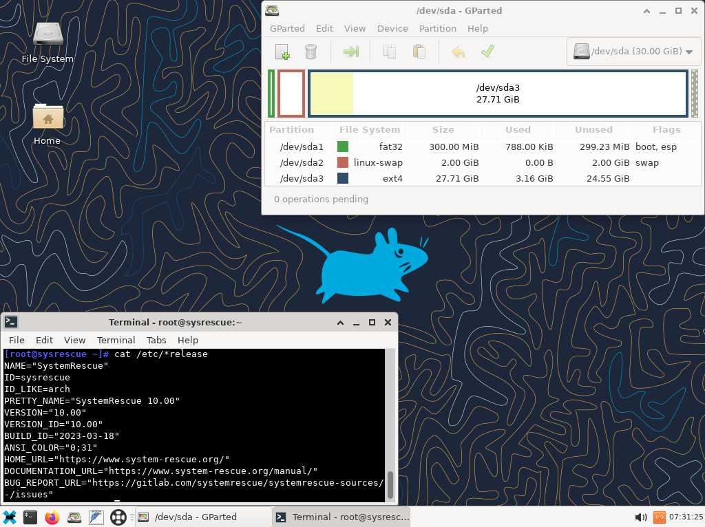
Task: Switch to Terminal window in taskbar
Action: [343, 517]
